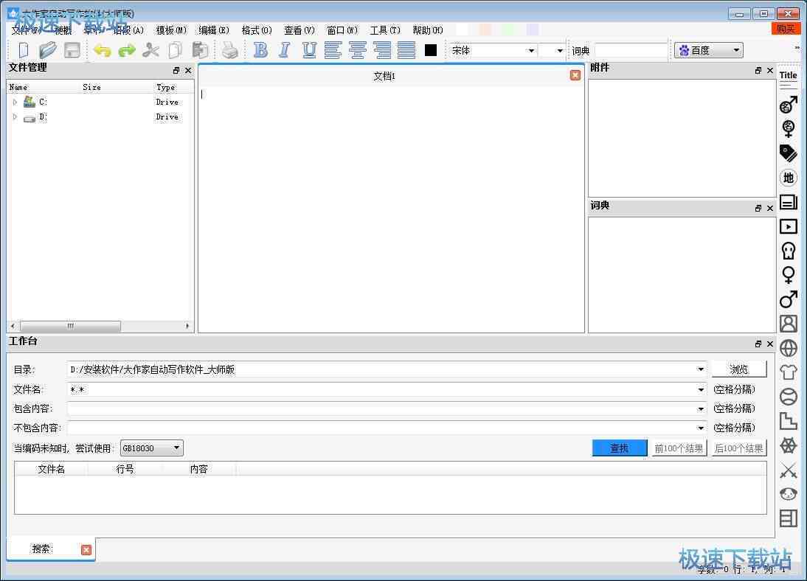Open the place name icon labeled 地
The image size is (807, 581).
(x=788, y=178)
